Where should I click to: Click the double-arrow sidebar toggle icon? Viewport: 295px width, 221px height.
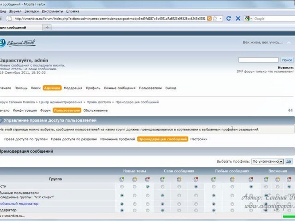(290, 110)
